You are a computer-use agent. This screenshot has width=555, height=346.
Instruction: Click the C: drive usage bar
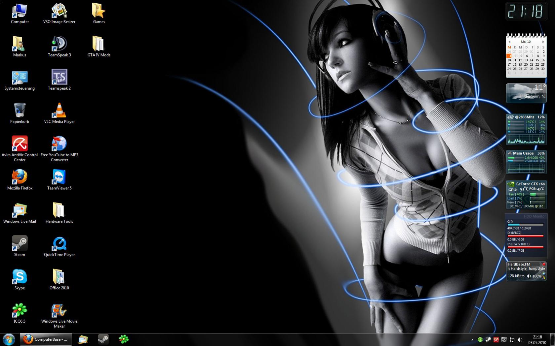click(x=525, y=225)
